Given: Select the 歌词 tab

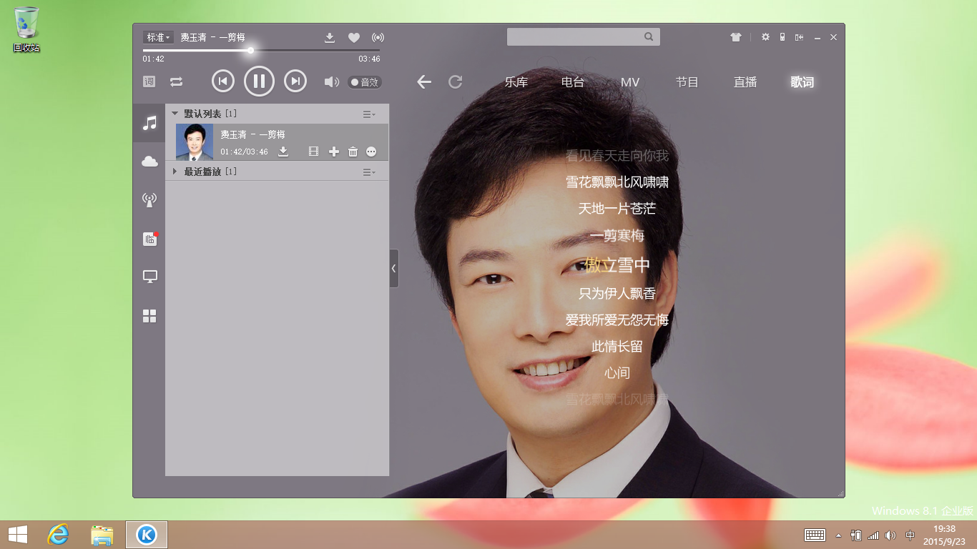Looking at the screenshot, I should click(802, 82).
